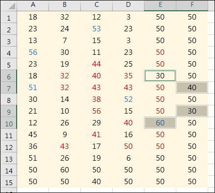Select column B header

click(65, 5)
